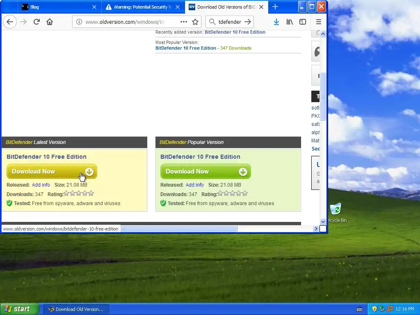Open Latest Version BitDefender 10 Free Edition title
Screen dimensions: 420x315
46,157
